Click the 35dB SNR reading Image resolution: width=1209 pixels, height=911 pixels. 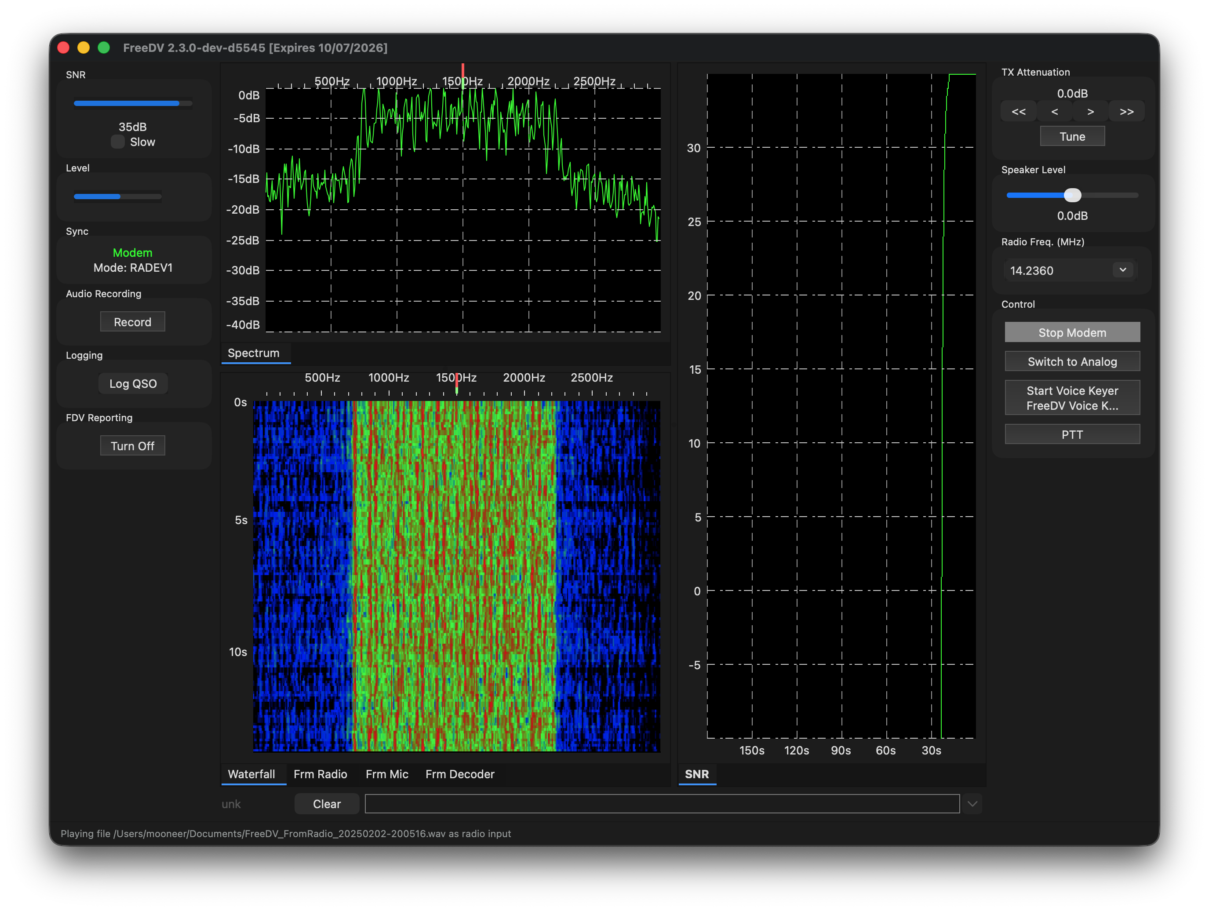tap(132, 127)
